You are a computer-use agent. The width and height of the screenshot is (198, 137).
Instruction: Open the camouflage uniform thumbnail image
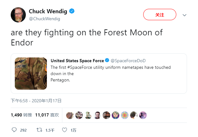tap(31, 74)
